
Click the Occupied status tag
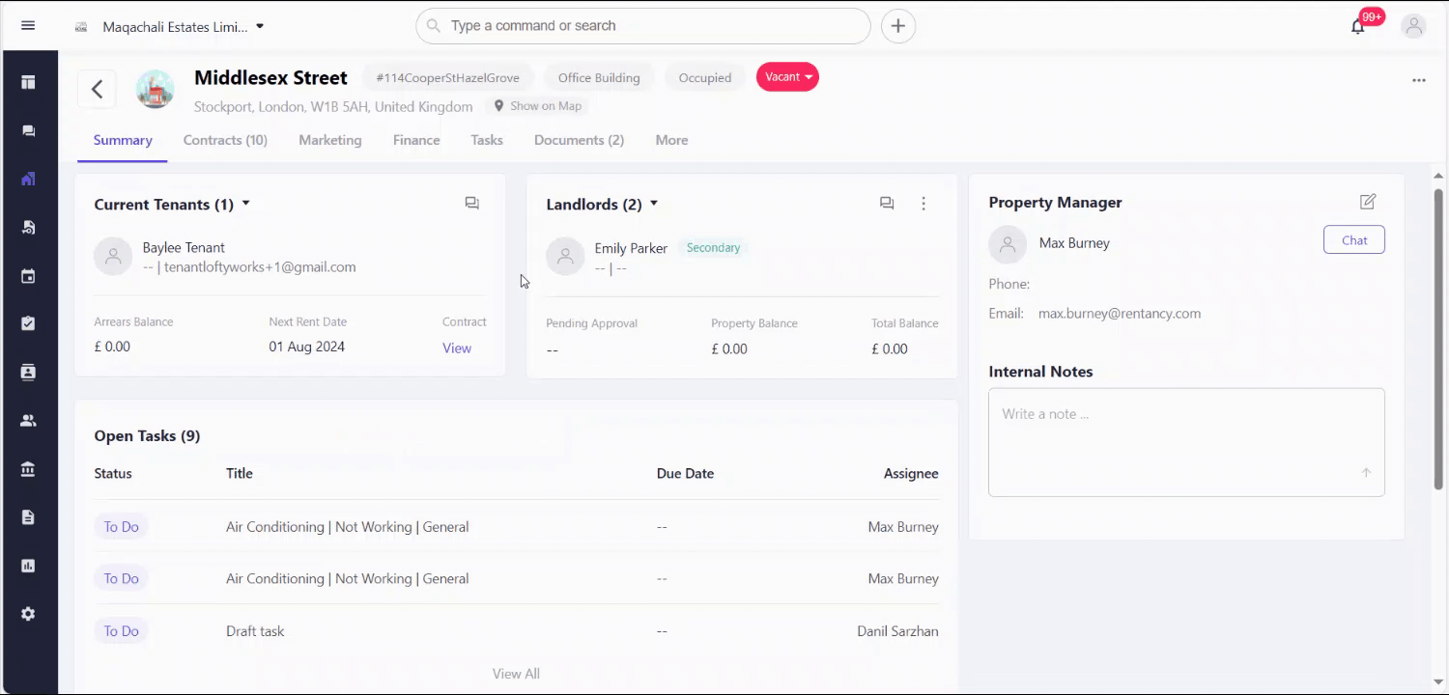click(x=705, y=78)
